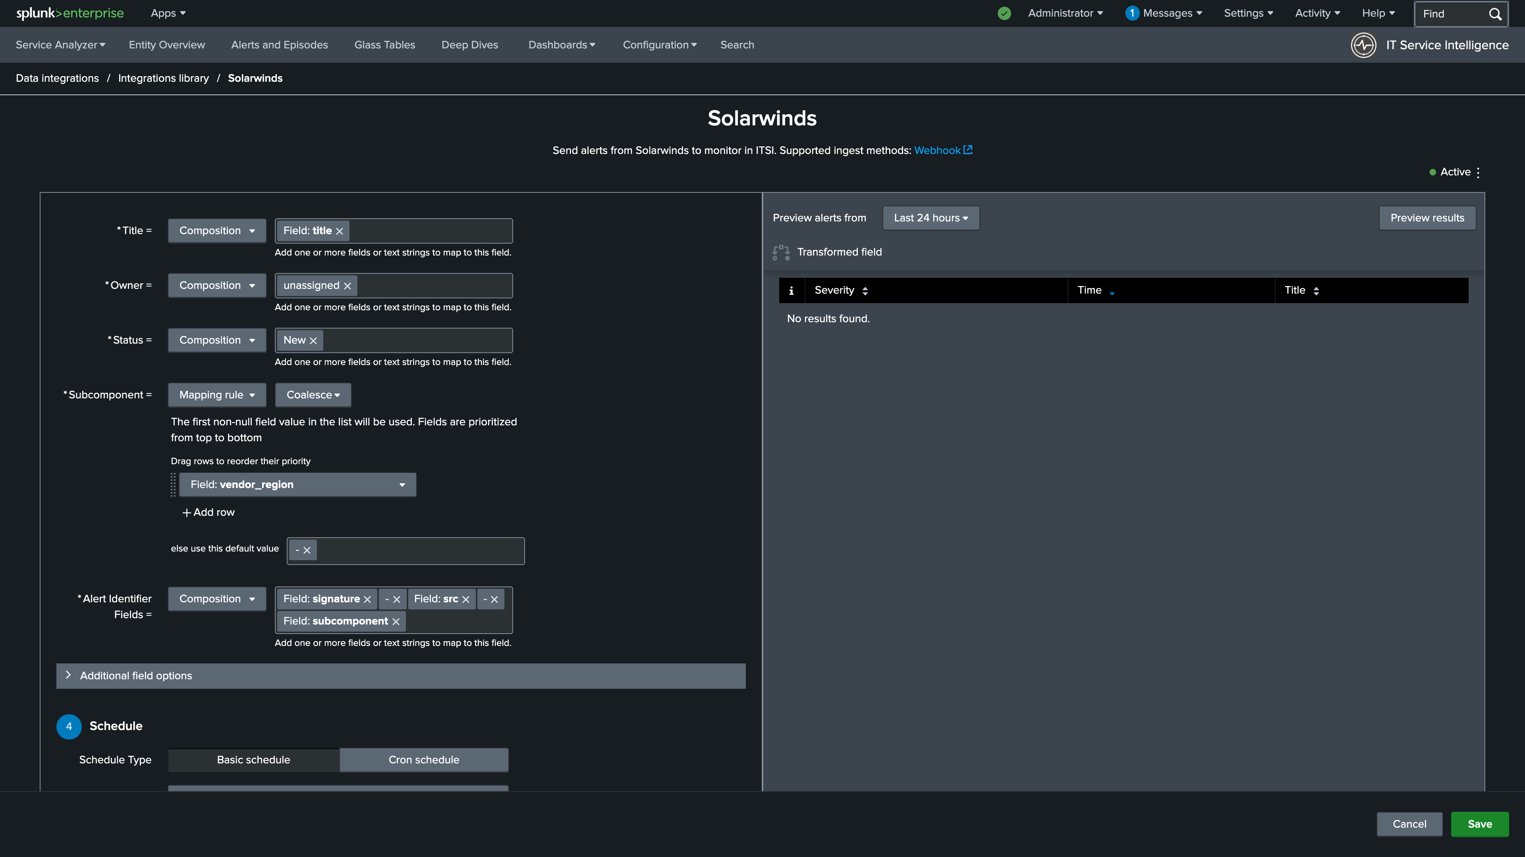
Task: Select Basic schedule type
Action: [253, 760]
